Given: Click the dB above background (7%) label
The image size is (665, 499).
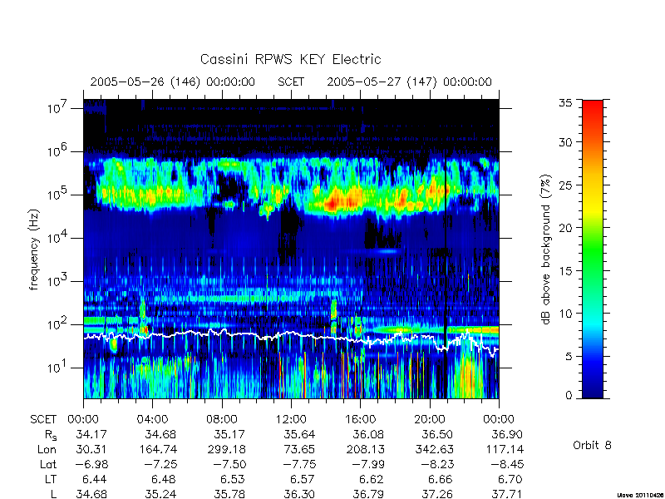Looking at the screenshot, I should [546, 249].
